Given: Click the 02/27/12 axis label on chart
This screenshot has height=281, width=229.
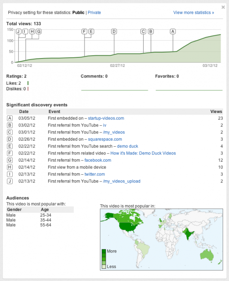Looking at the screenshot, I should point(117,66).
